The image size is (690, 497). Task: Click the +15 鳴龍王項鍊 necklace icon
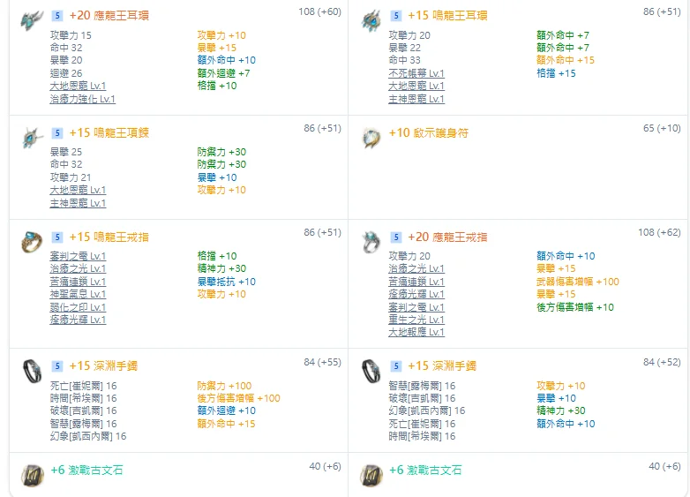tap(32, 139)
